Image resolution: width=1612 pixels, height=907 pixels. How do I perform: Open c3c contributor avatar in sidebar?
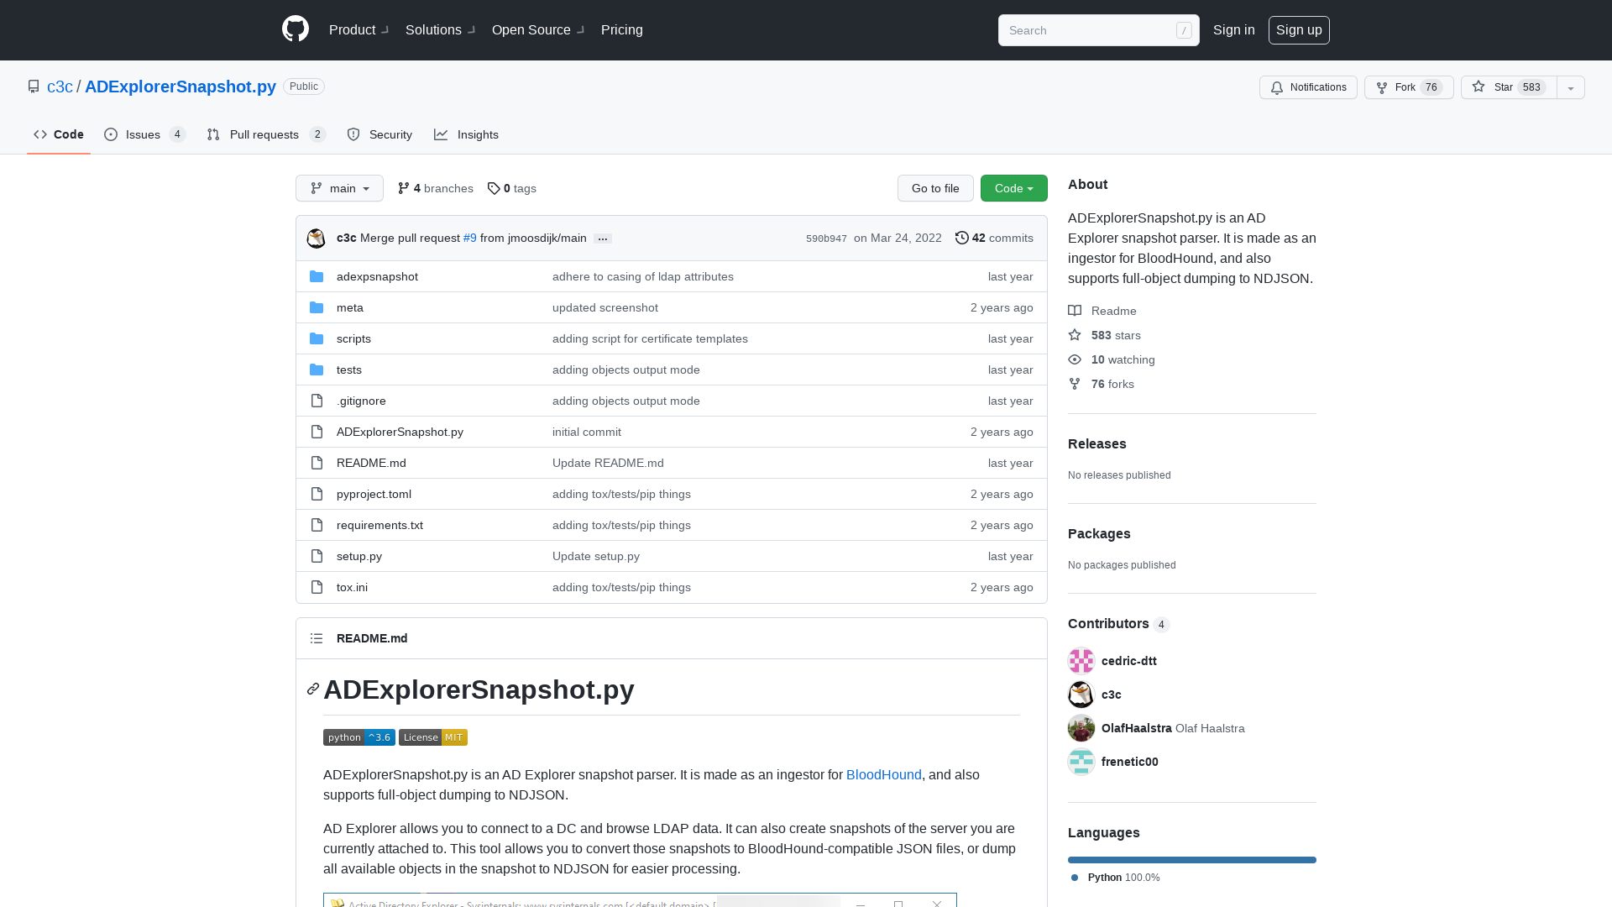(1081, 695)
